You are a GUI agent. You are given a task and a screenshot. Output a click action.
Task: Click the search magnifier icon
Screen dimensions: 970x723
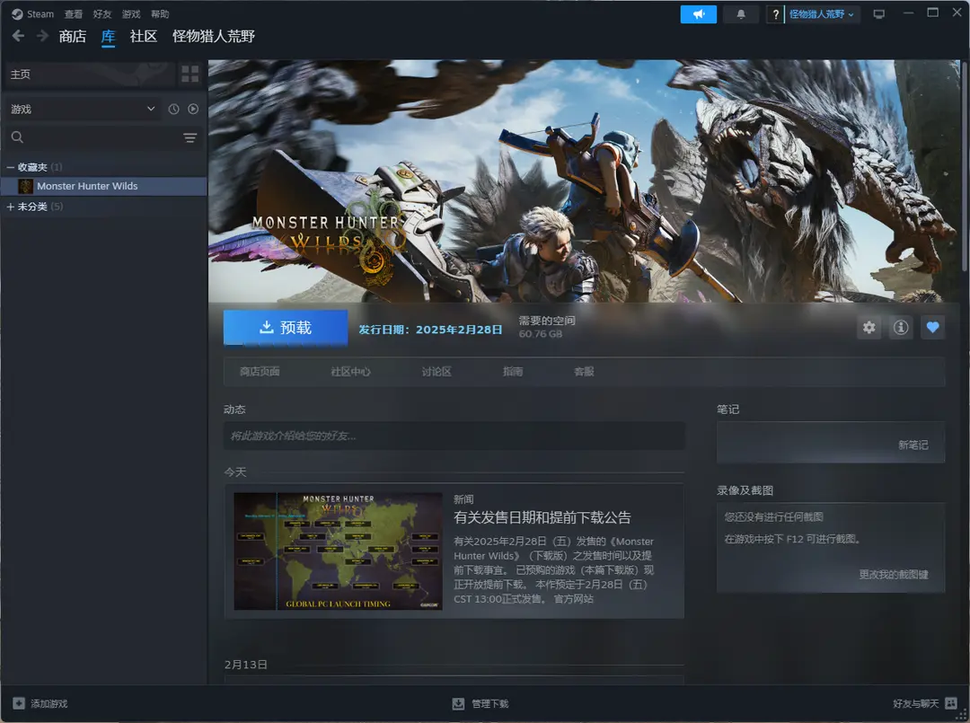[17, 137]
